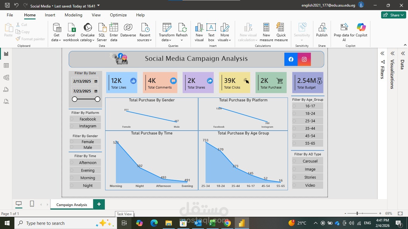Open Google Chrome from the taskbar
Viewport: 408px width, 229px height.
click(x=227, y=223)
